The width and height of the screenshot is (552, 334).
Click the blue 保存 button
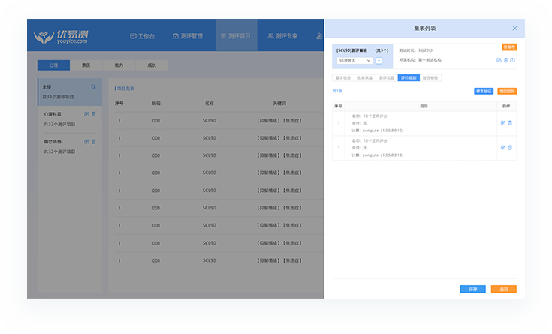point(473,289)
